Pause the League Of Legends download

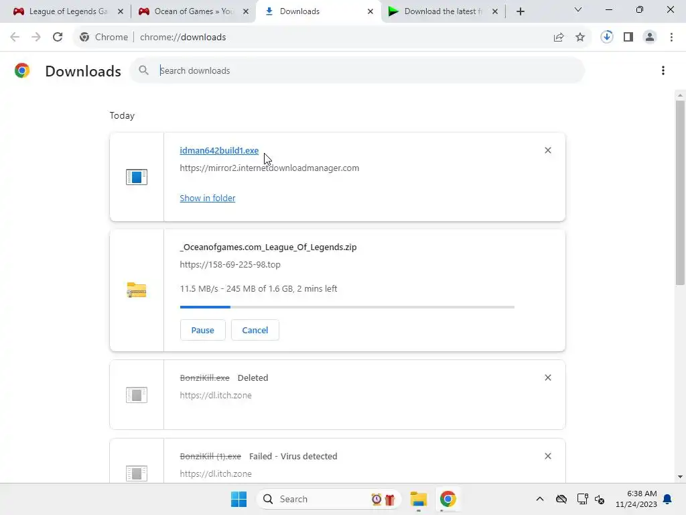(x=202, y=330)
